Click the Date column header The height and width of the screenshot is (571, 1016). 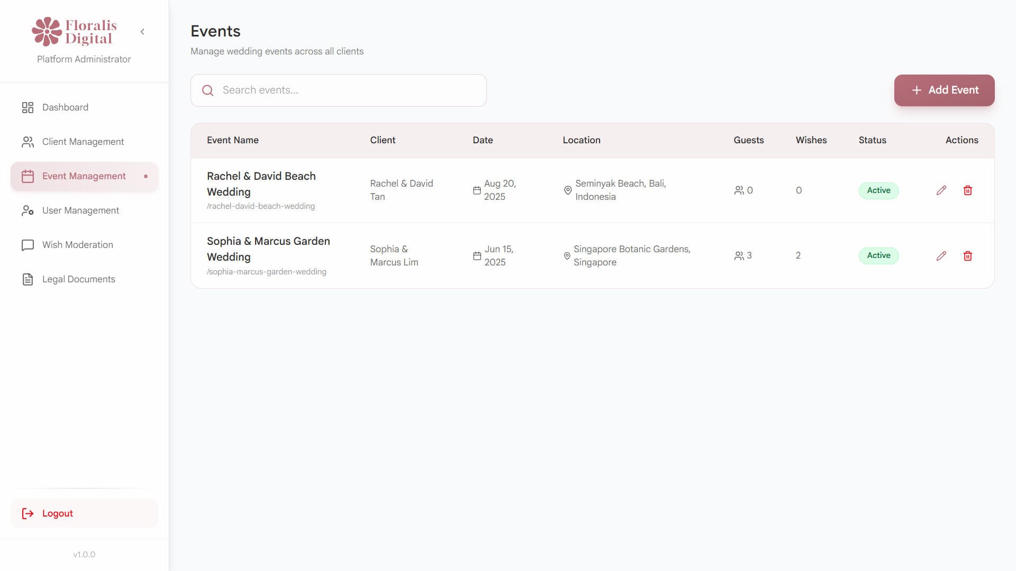tap(483, 140)
